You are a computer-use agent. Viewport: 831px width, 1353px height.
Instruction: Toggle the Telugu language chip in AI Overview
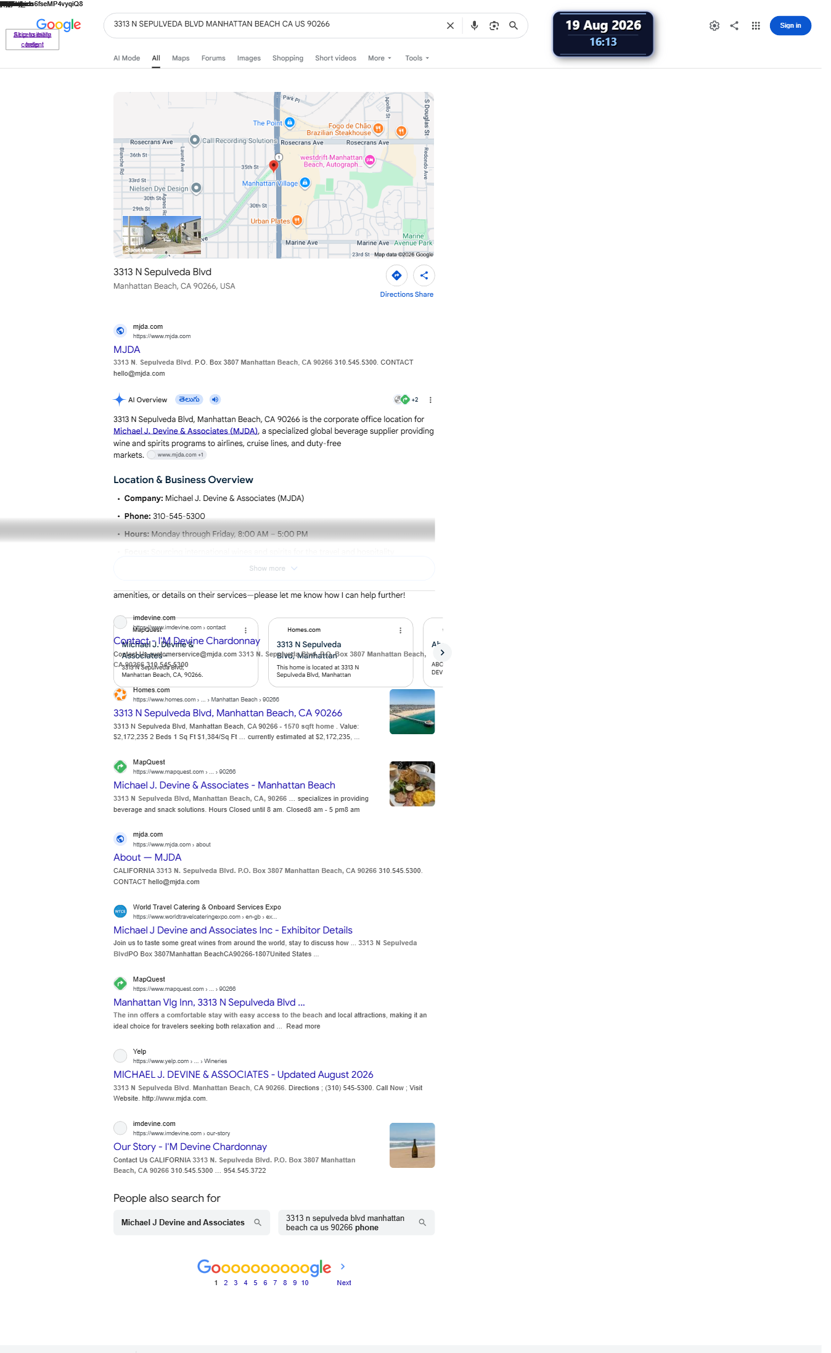[x=189, y=400]
